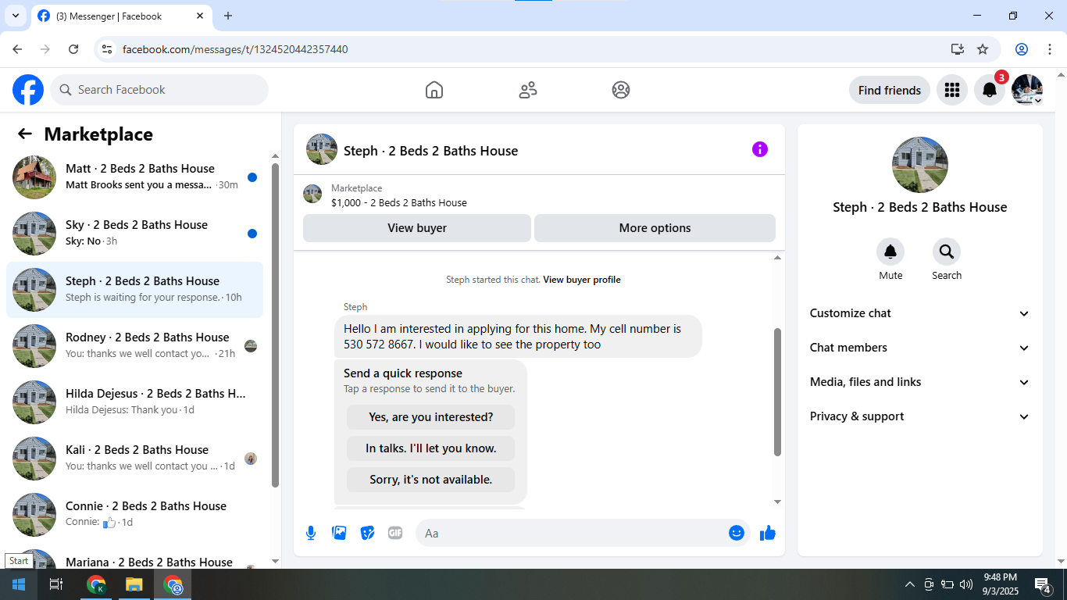The width and height of the screenshot is (1067, 600).
Task: Focus the Aa message input box
Action: [x=572, y=533]
